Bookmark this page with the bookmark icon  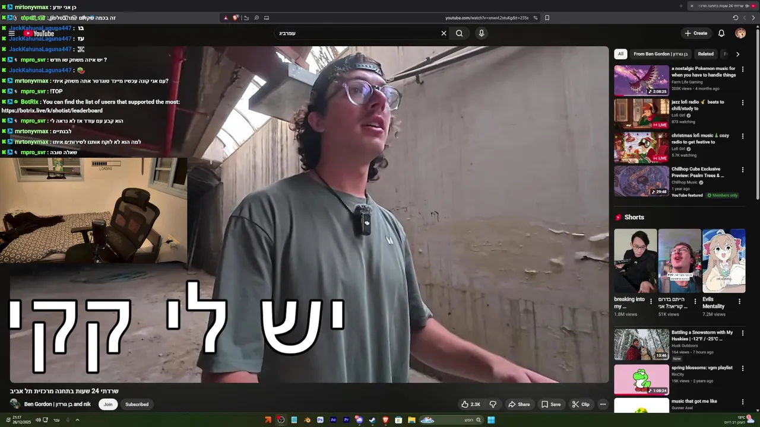tap(547, 18)
